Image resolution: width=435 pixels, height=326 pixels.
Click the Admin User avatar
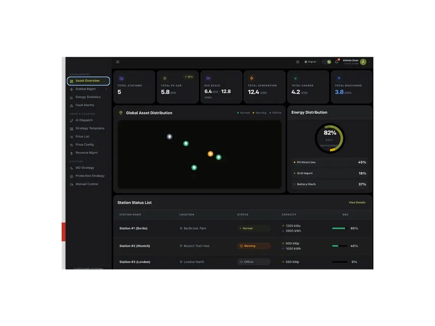(x=363, y=62)
